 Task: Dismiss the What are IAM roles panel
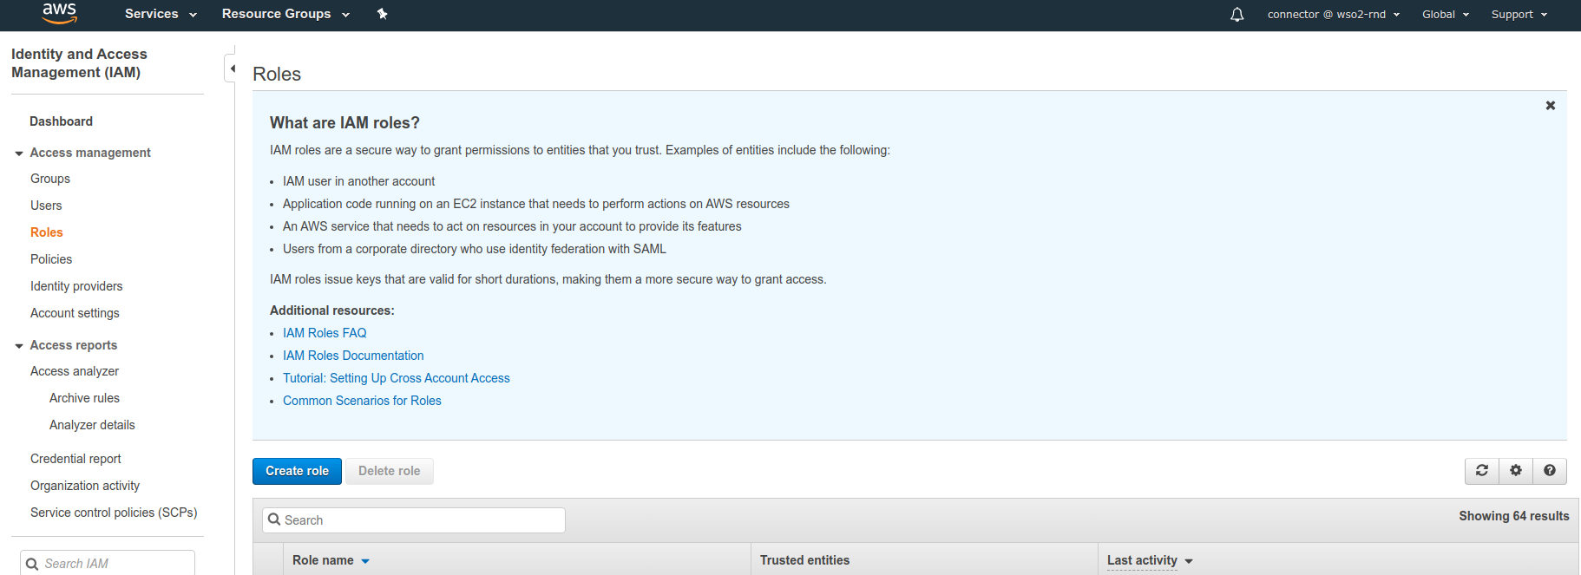[1551, 106]
